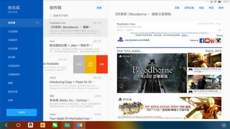
Task: Click the 写邮件 compose button
Action: pos(21,112)
